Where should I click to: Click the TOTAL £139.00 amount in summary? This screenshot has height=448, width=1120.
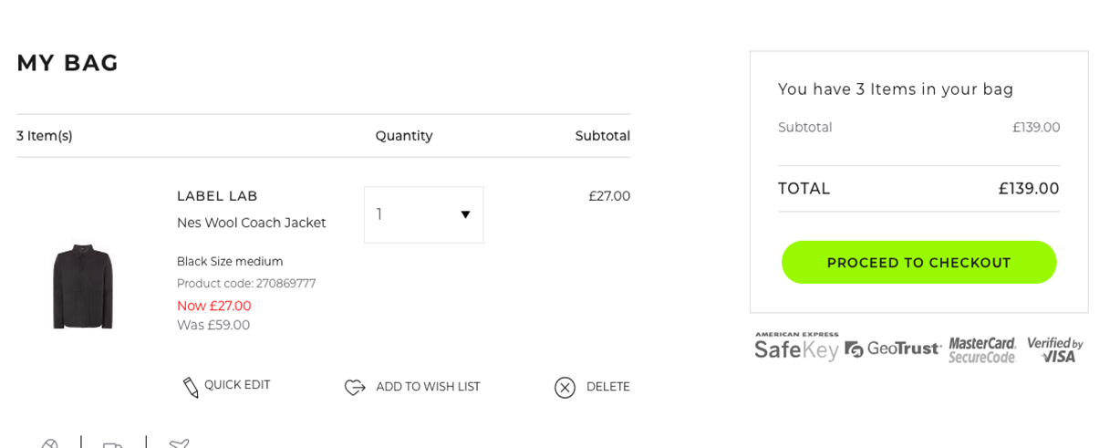1029,189
